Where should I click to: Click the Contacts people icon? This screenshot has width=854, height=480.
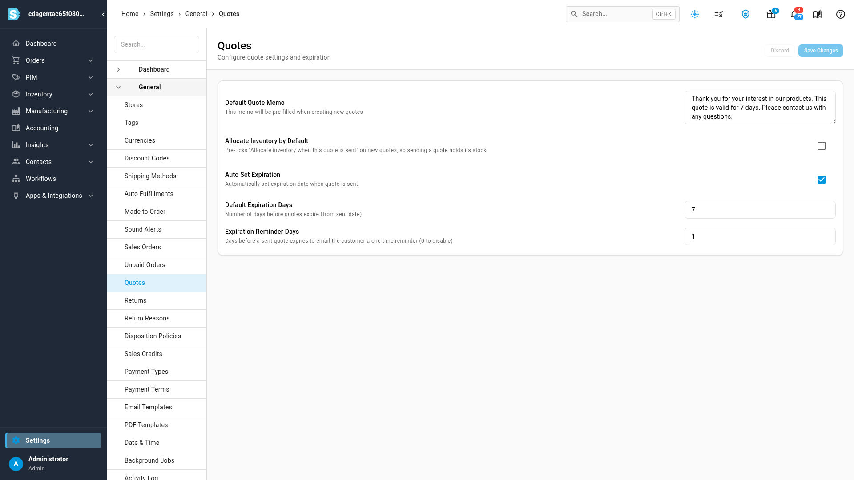(x=16, y=162)
